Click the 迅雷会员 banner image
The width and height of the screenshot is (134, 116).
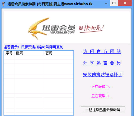tap(67, 27)
